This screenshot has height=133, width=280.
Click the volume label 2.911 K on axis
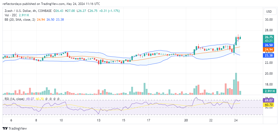tap(269, 91)
